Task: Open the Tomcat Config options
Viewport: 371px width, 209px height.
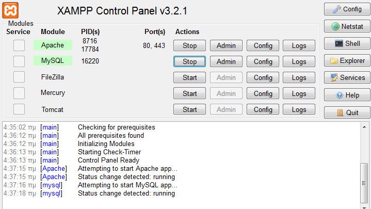Action: 263,109
